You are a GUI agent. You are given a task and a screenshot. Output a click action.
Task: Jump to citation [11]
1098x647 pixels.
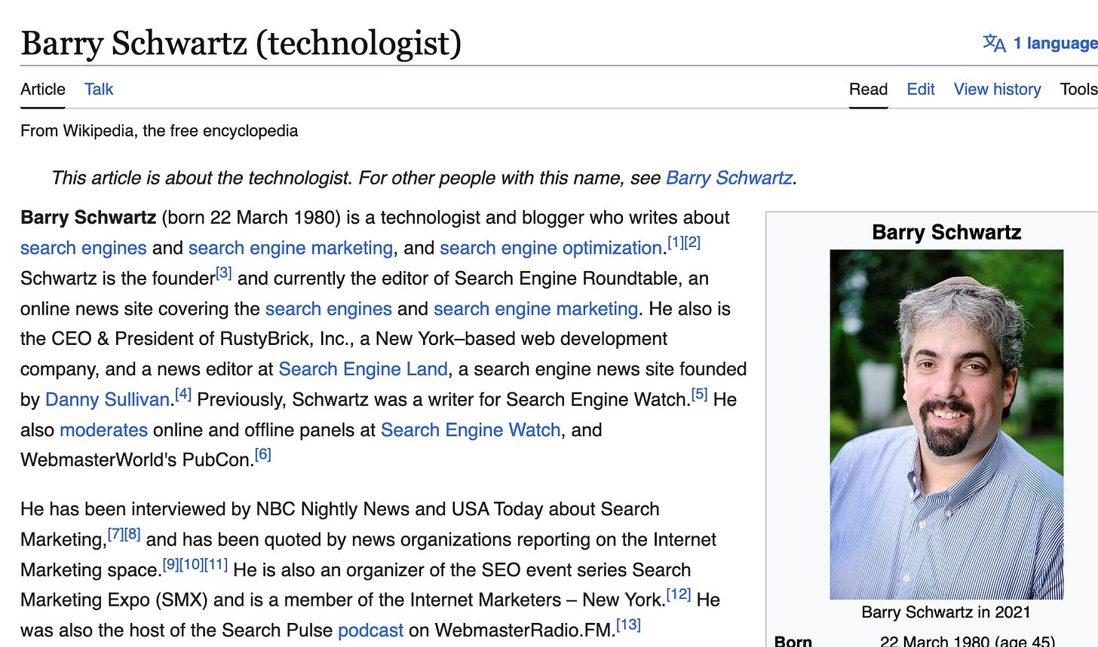pos(216,564)
